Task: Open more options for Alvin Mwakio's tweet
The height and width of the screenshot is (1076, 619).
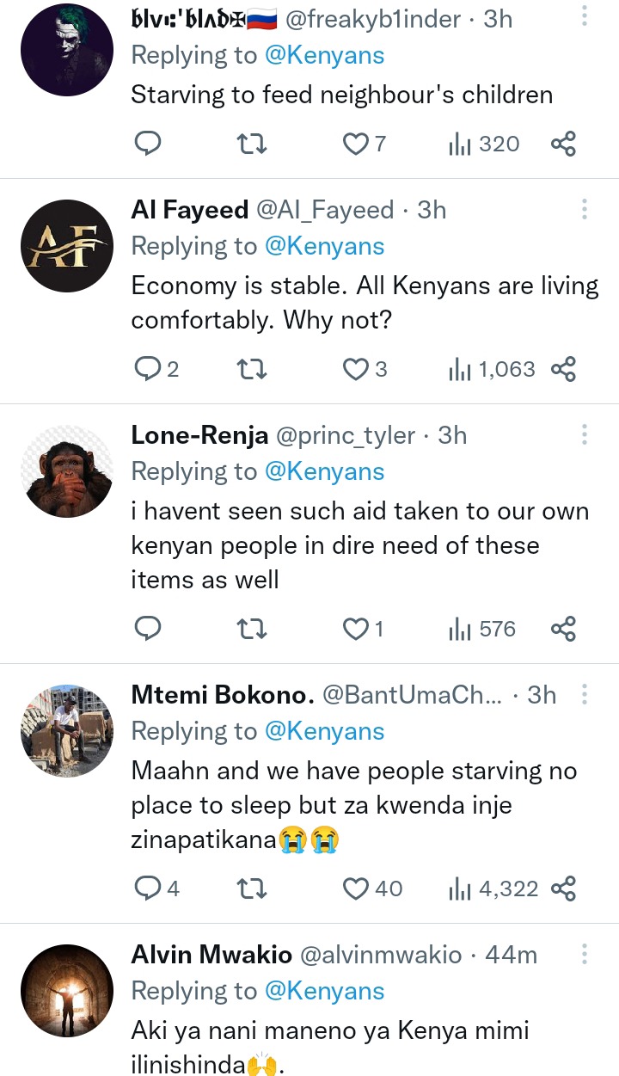Action: 584,954
